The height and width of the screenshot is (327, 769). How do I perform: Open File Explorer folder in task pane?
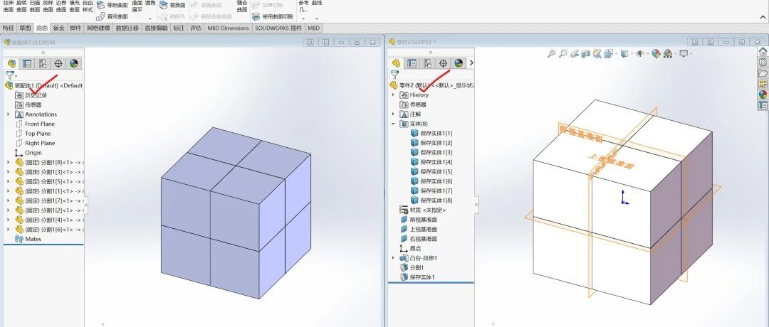[763, 73]
